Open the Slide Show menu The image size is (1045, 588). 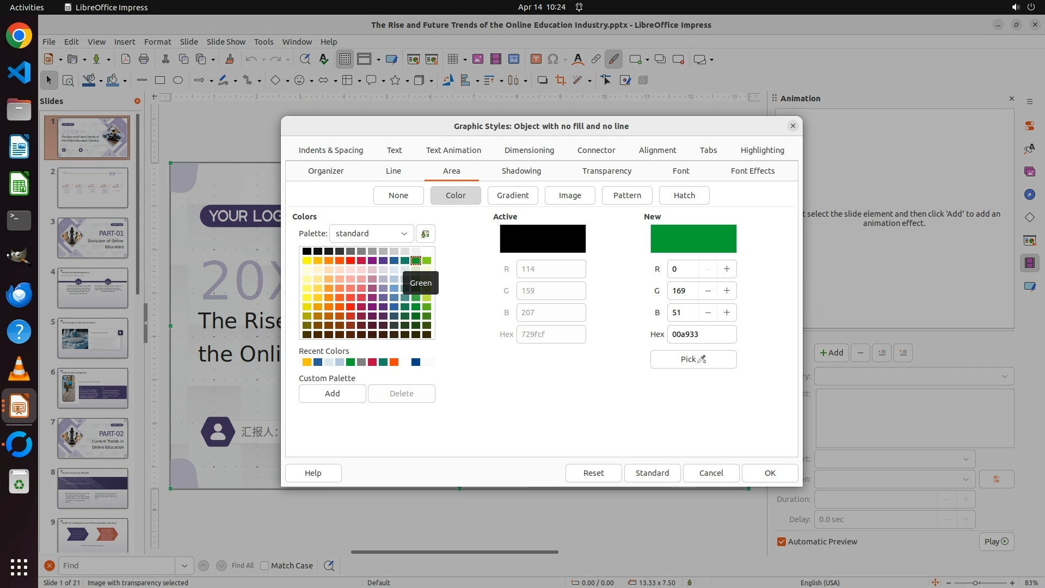226,42
